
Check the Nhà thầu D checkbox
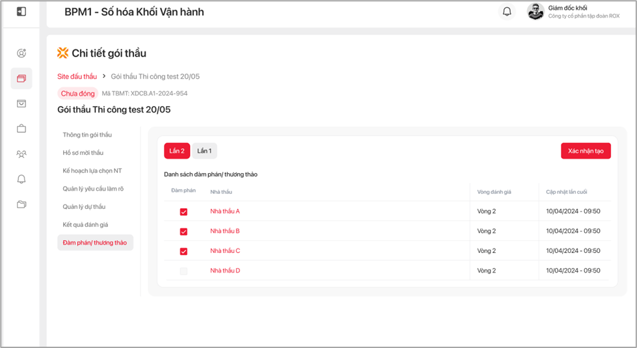coord(183,271)
